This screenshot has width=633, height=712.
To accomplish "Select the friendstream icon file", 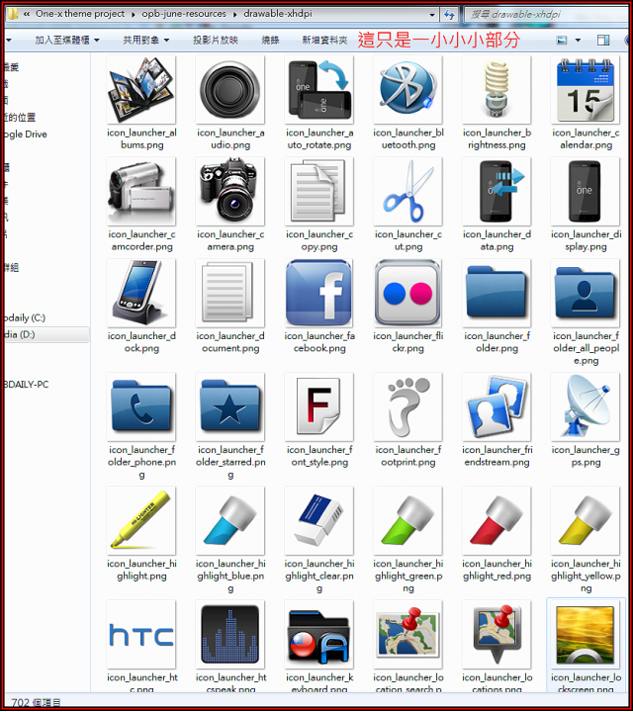I will click(497, 406).
